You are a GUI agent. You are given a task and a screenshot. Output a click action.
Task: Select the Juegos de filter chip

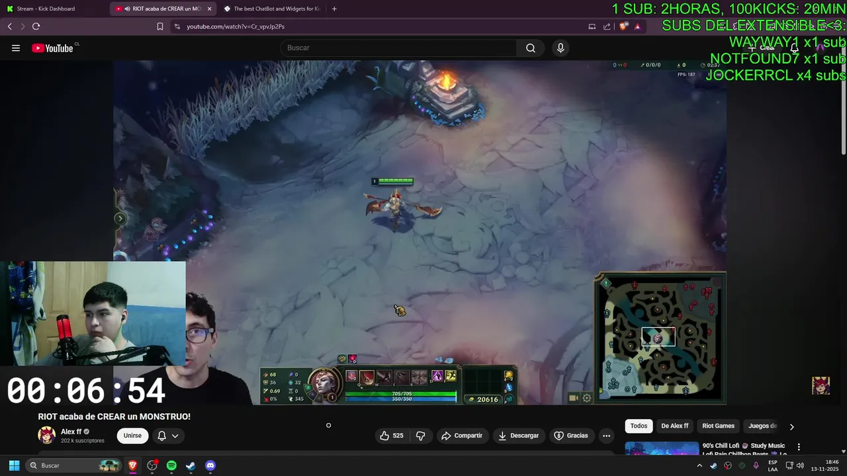pos(762,426)
